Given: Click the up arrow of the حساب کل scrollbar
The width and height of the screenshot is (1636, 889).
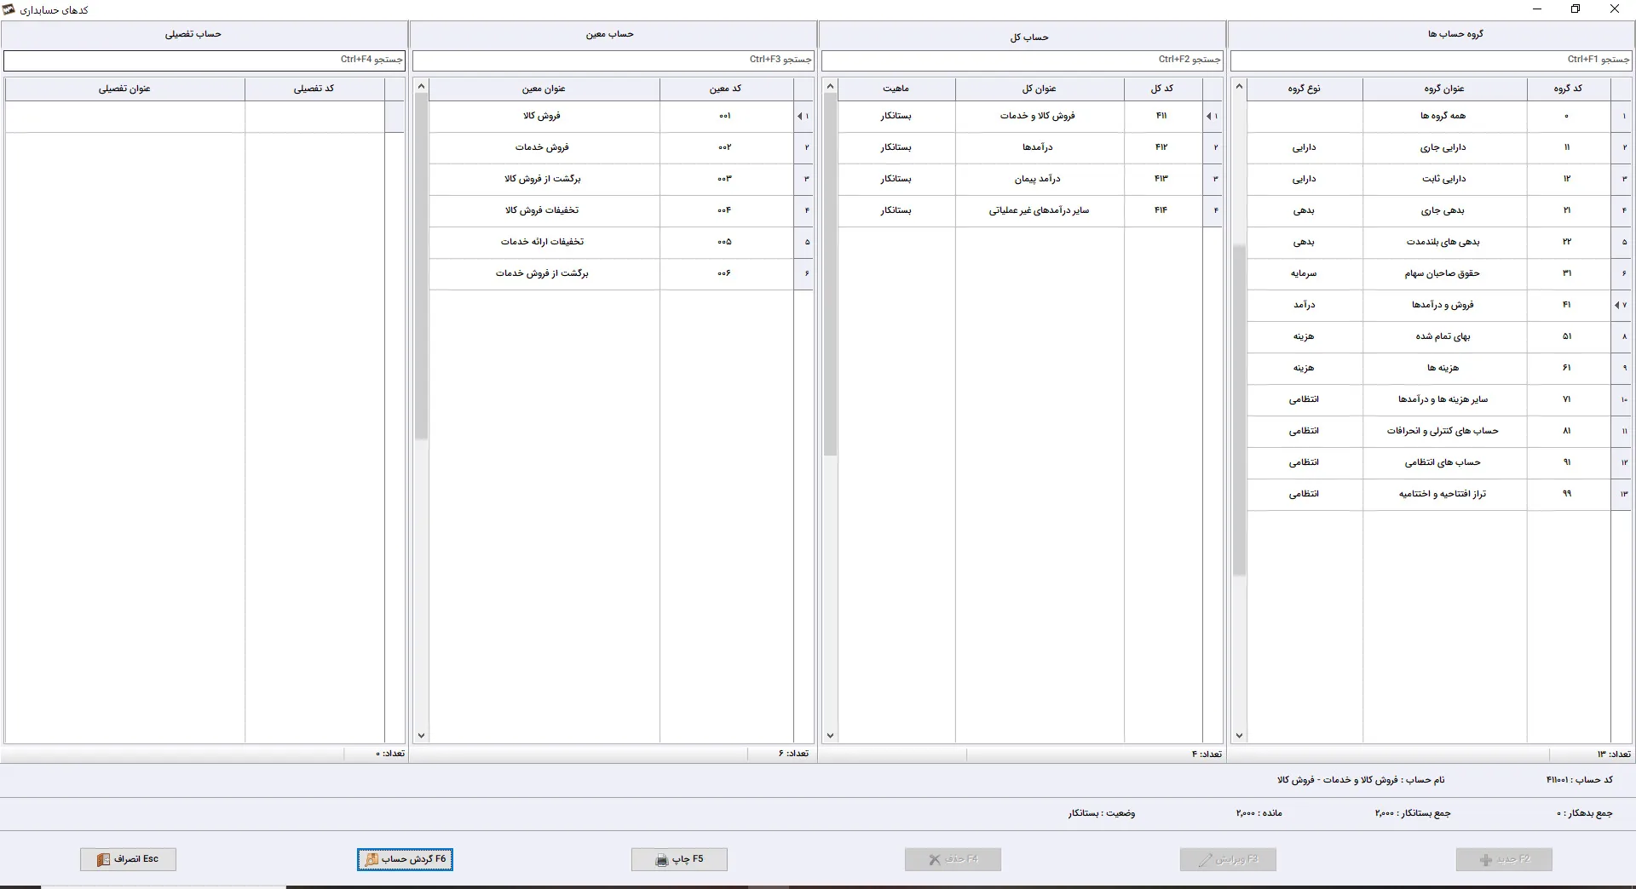Looking at the screenshot, I should coord(830,86).
